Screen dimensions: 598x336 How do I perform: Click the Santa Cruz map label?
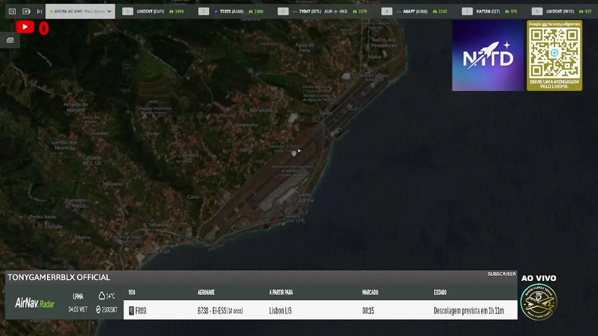(x=152, y=251)
